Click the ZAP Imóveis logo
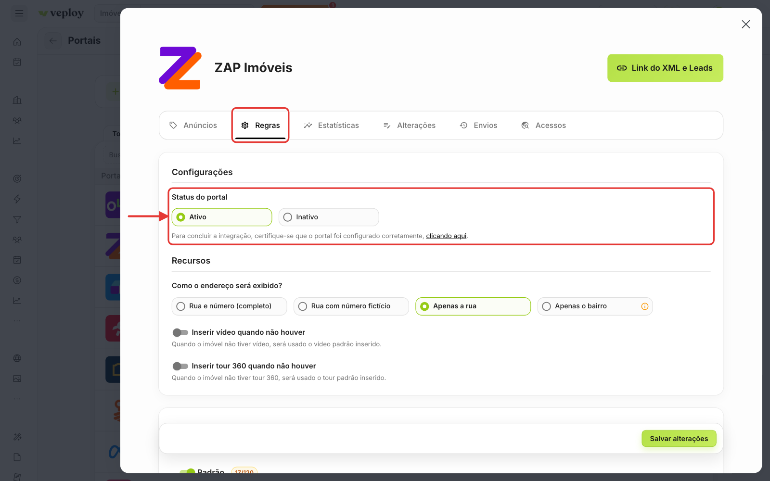 click(180, 68)
